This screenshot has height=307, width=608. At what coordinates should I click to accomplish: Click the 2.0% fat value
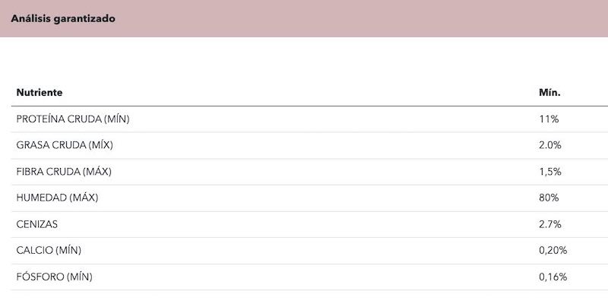point(549,145)
